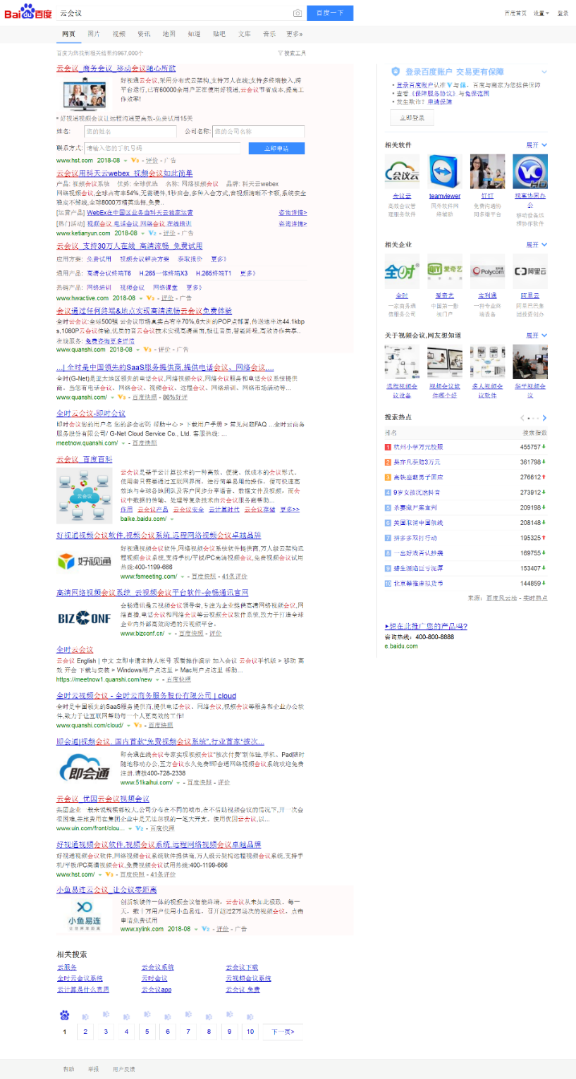Click the 视高协同办公 VC HD icon
Image resolution: width=576 pixels, height=1079 pixels.
point(530,171)
